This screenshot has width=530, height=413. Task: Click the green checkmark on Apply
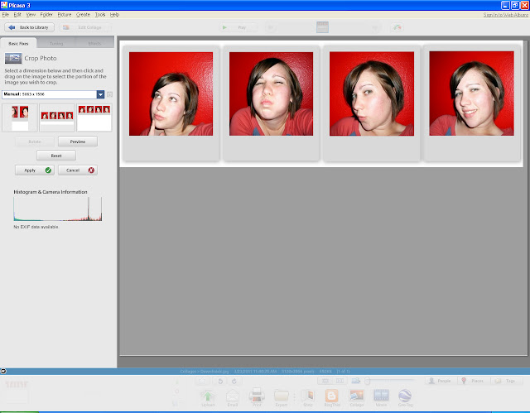pos(48,170)
